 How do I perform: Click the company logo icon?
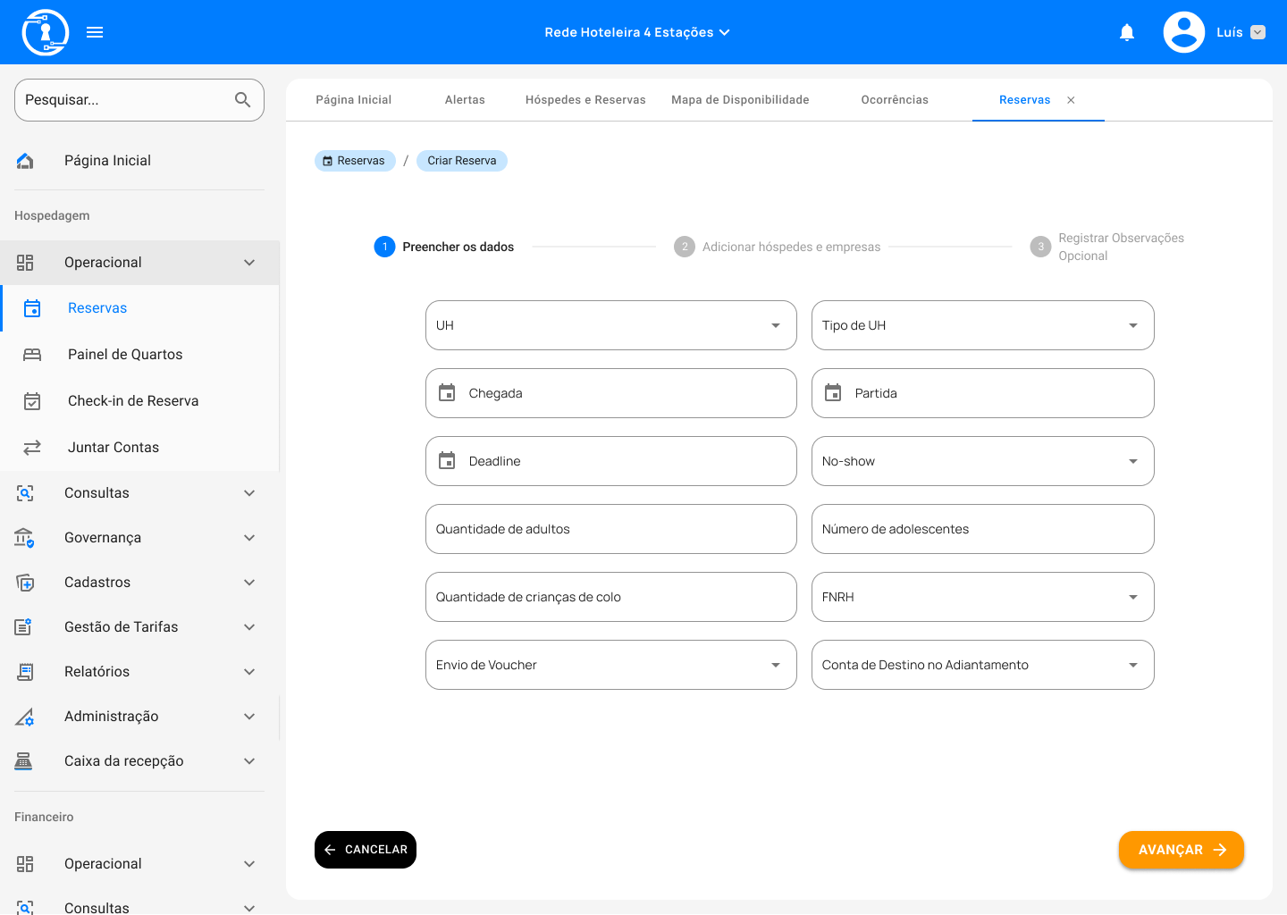(46, 33)
